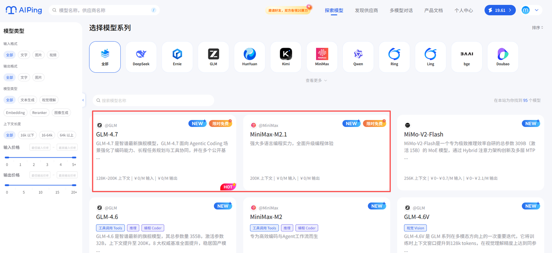The width and height of the screenshot is (552, 253).
Task: Choose the DeepSeek series icon
Action: pos(141,57)
